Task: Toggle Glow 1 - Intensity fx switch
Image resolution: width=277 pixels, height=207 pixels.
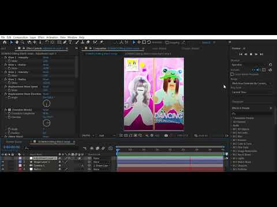Action: click(6, 57)
